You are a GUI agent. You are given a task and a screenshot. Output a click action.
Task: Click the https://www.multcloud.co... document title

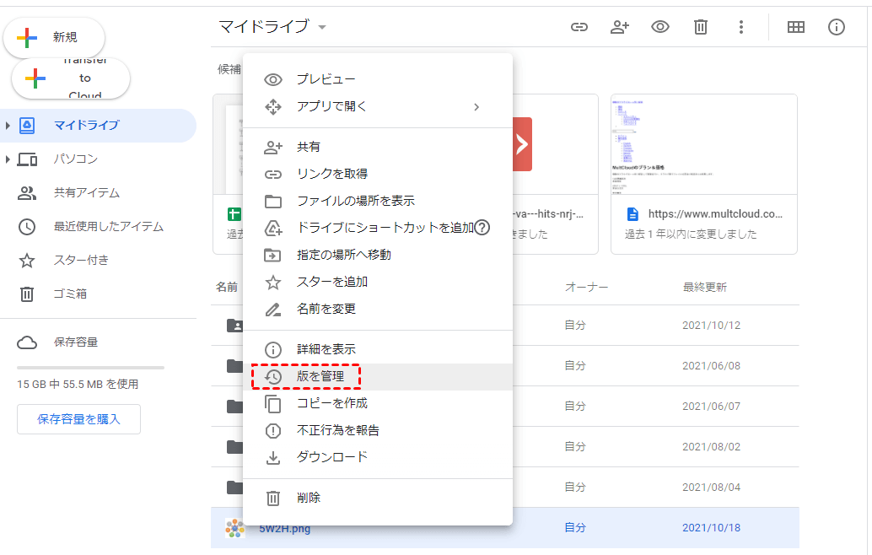[x=715, y=214]
